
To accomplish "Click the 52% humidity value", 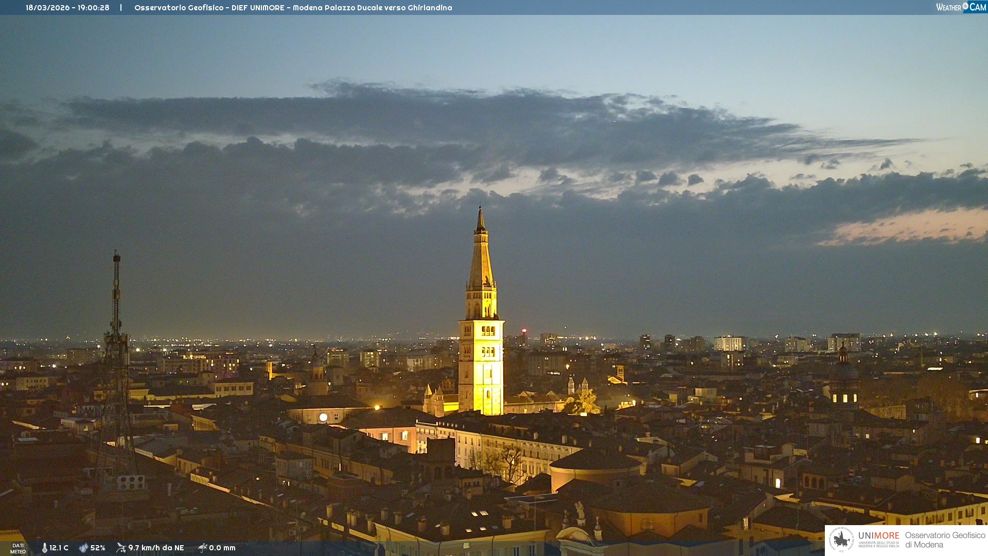I will 98,548.
